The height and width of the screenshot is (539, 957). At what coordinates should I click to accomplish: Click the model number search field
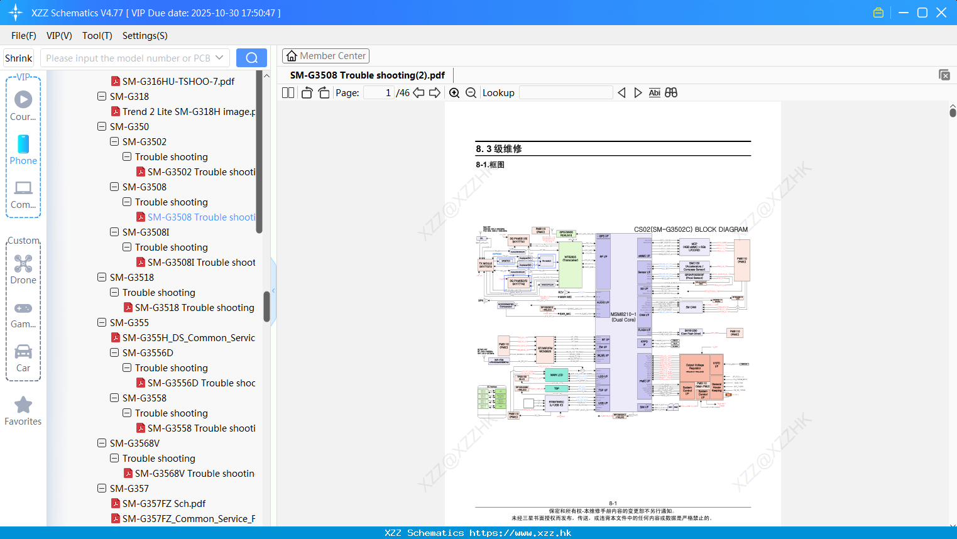point(129,58)
